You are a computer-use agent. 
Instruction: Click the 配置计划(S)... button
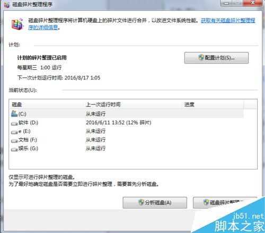click(x=216, y=58)
